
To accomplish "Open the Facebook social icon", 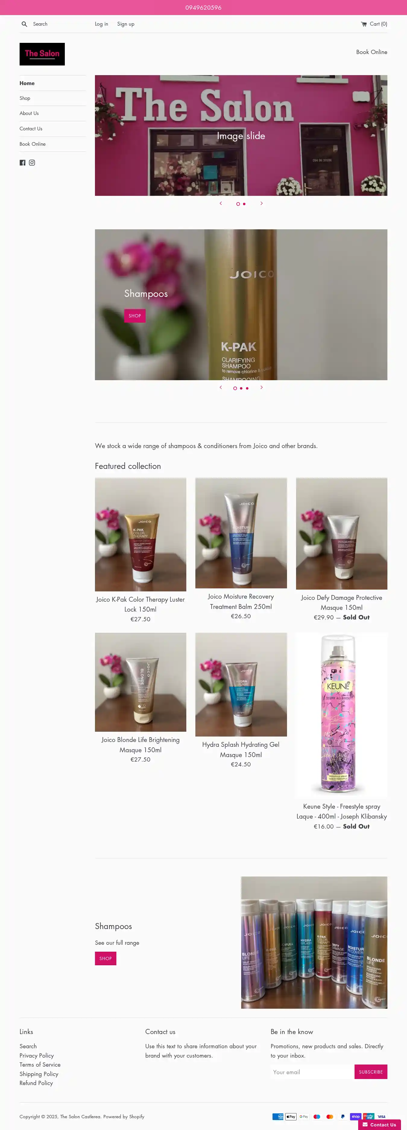I will click(x=22, y=163).
